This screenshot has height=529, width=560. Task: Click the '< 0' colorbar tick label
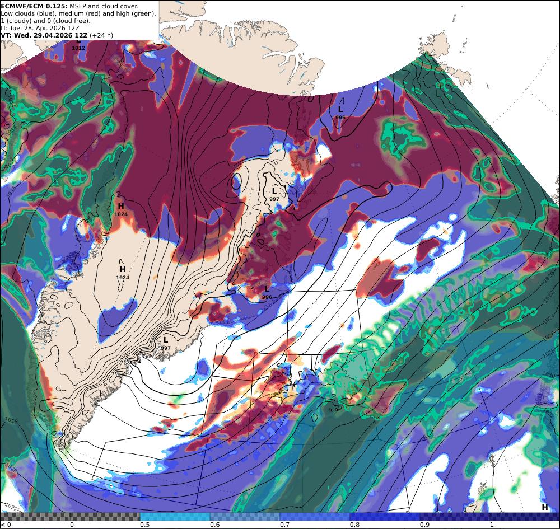click(x=6, y=525)
